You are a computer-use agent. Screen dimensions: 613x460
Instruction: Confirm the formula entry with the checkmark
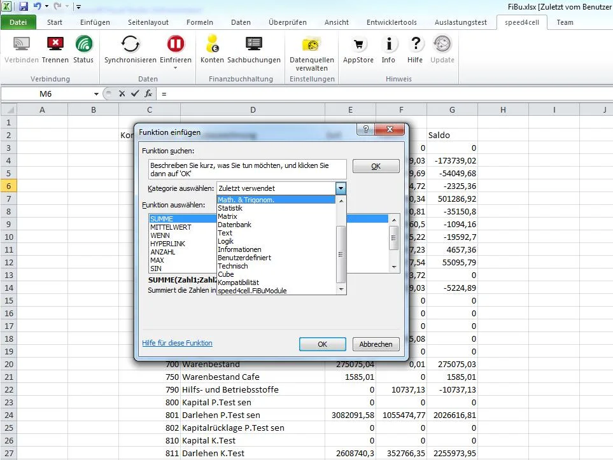(x=135, y=94)
